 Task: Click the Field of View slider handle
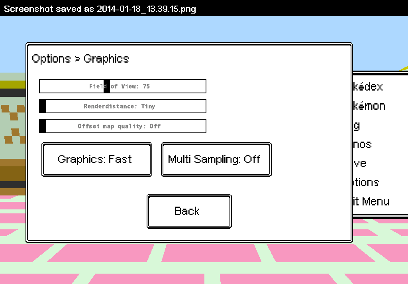tap(107, 86)
